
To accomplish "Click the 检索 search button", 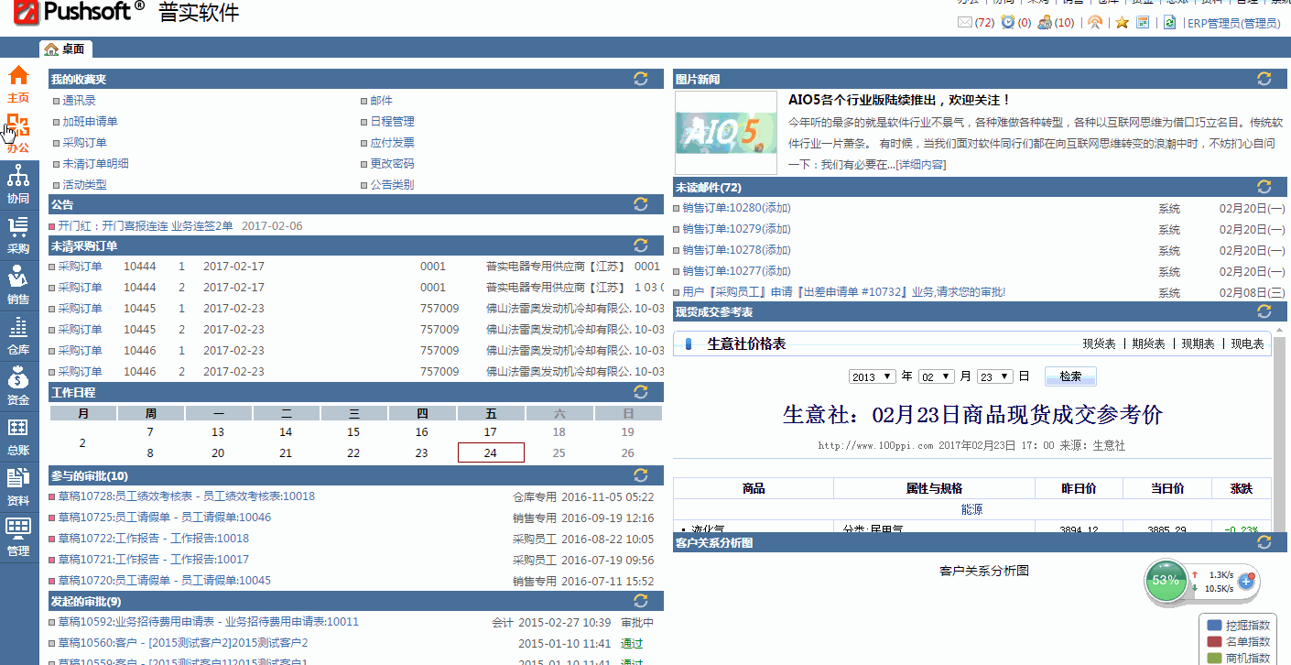I will pos(1069,376).
